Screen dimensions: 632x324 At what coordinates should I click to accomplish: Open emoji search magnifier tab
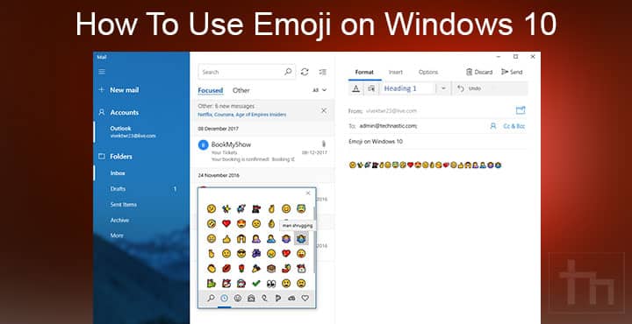211,298
